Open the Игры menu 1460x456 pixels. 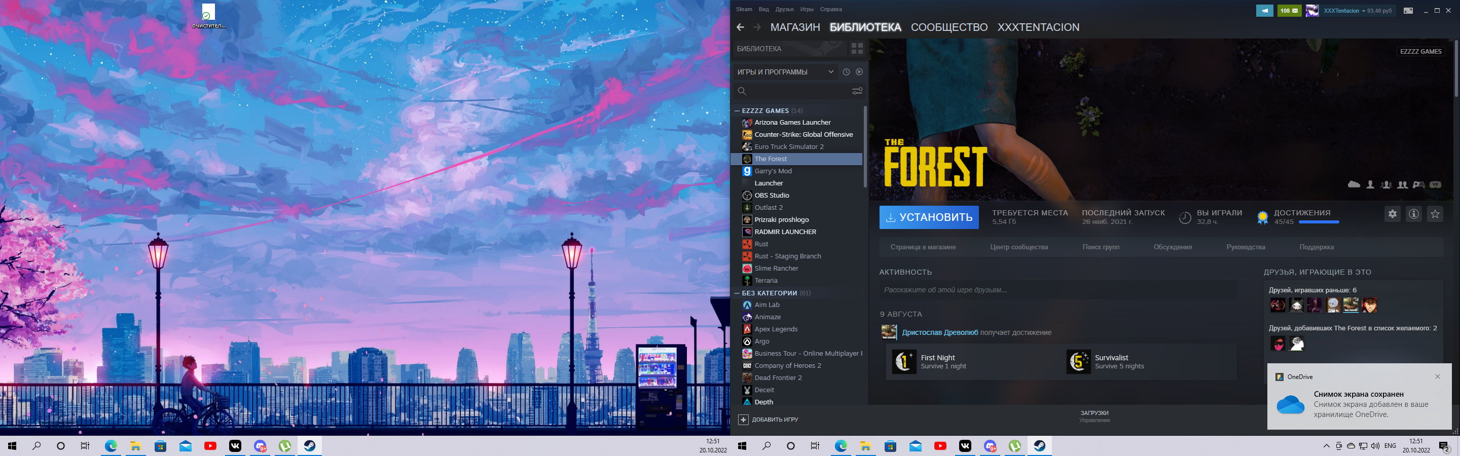[x=807, y=9]
